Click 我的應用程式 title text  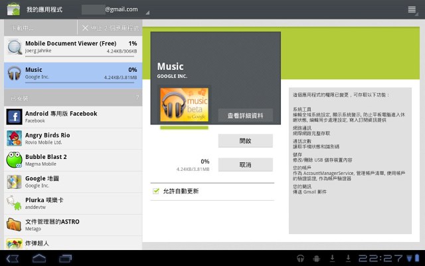[44, 9]
